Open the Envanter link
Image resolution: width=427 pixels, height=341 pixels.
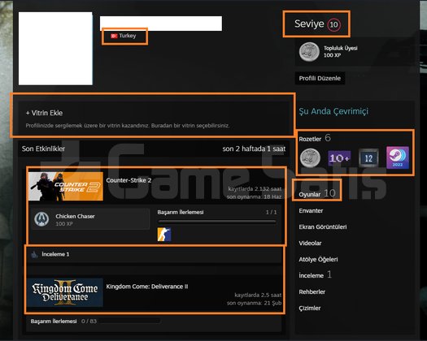point(311,211)
